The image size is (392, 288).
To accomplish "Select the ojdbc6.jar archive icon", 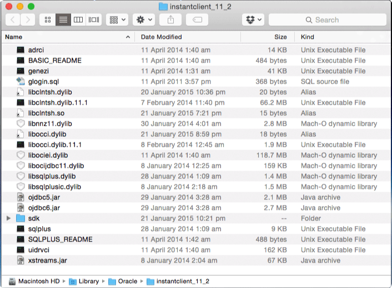I will pos(21,208).
